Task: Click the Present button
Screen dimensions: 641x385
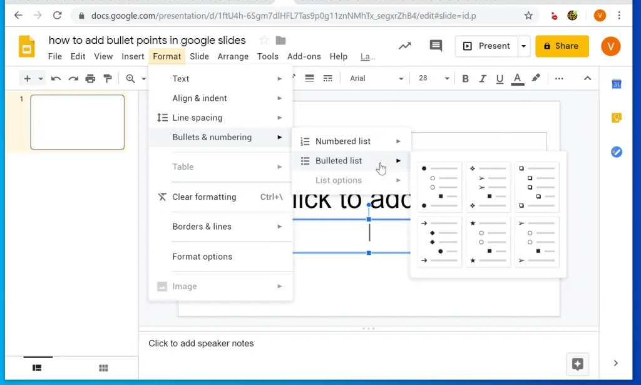Action: [x=491, y=46]
